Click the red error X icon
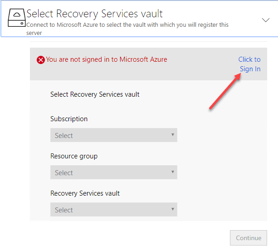The height and width of the screenshot is (251, 278). tap(41, 60)
